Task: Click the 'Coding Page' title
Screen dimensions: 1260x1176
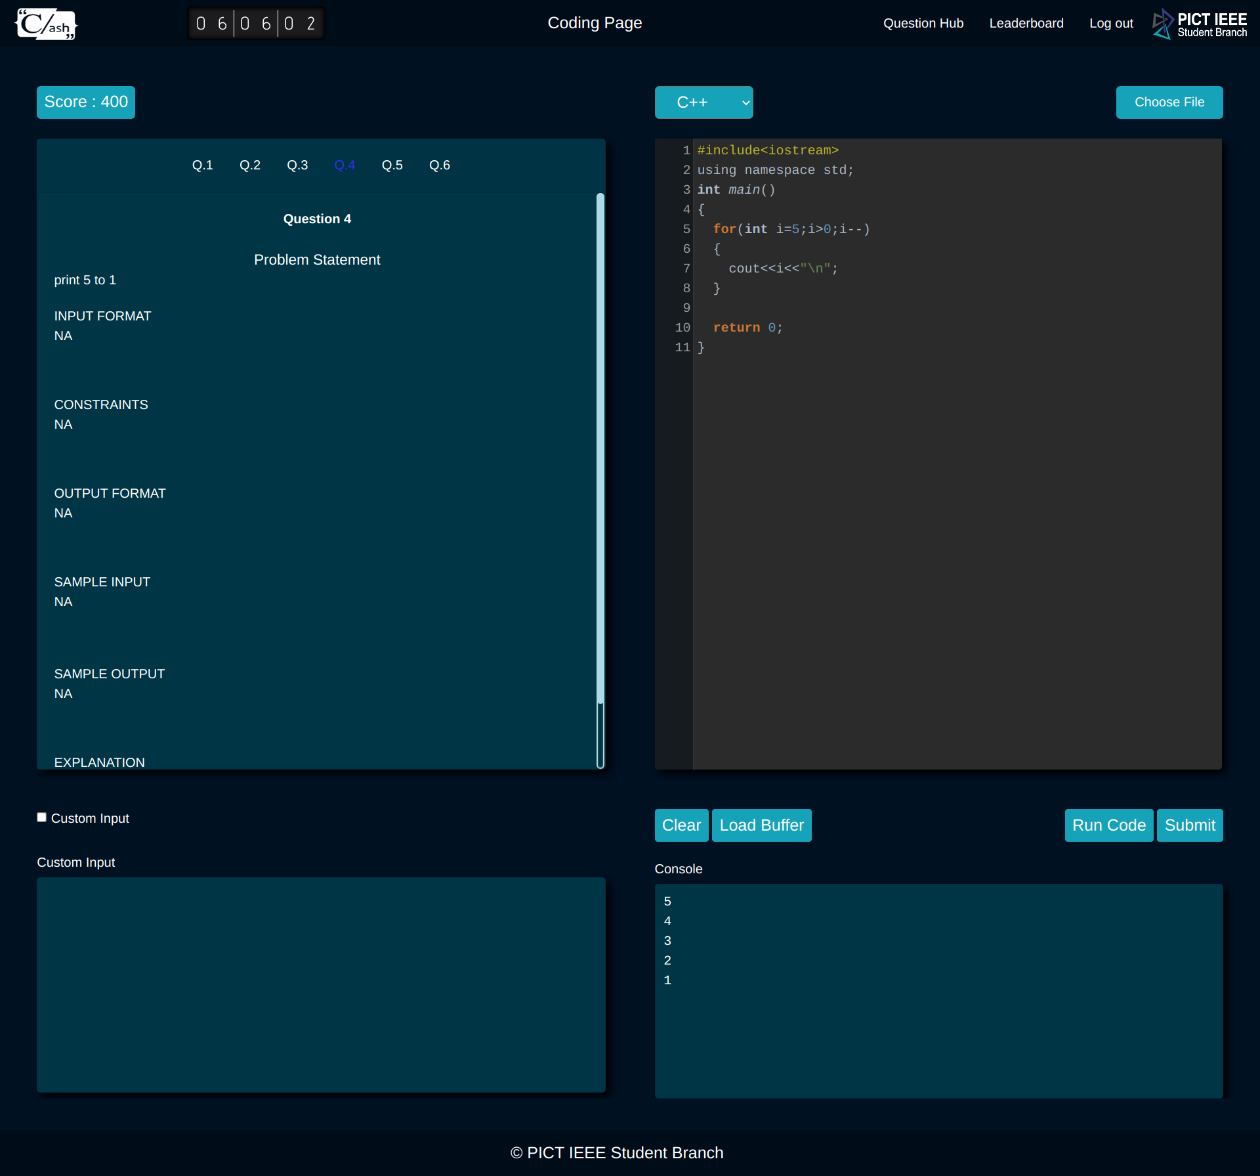Action: [x=595, y=23]
